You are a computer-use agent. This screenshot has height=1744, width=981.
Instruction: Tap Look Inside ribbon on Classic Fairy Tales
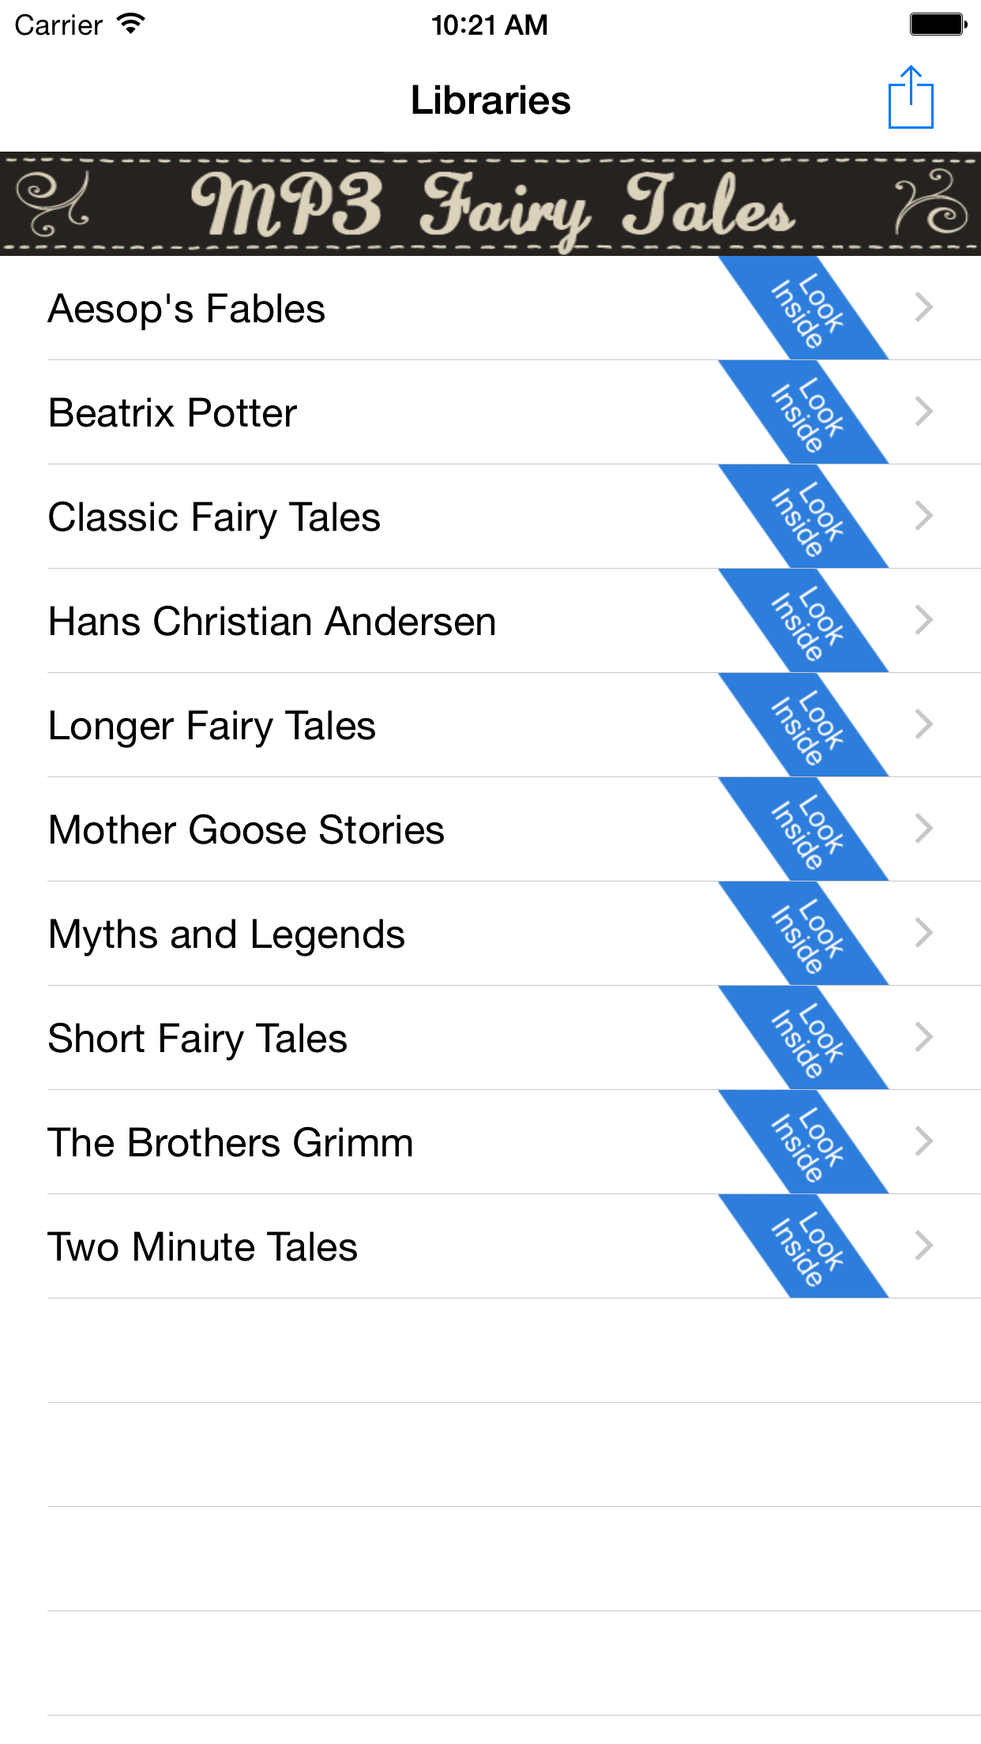point(804,518)
